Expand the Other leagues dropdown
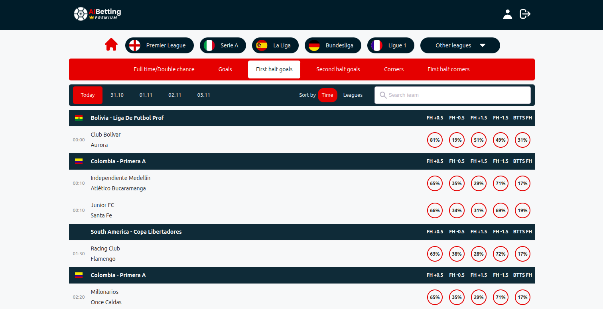 [460, 45]
